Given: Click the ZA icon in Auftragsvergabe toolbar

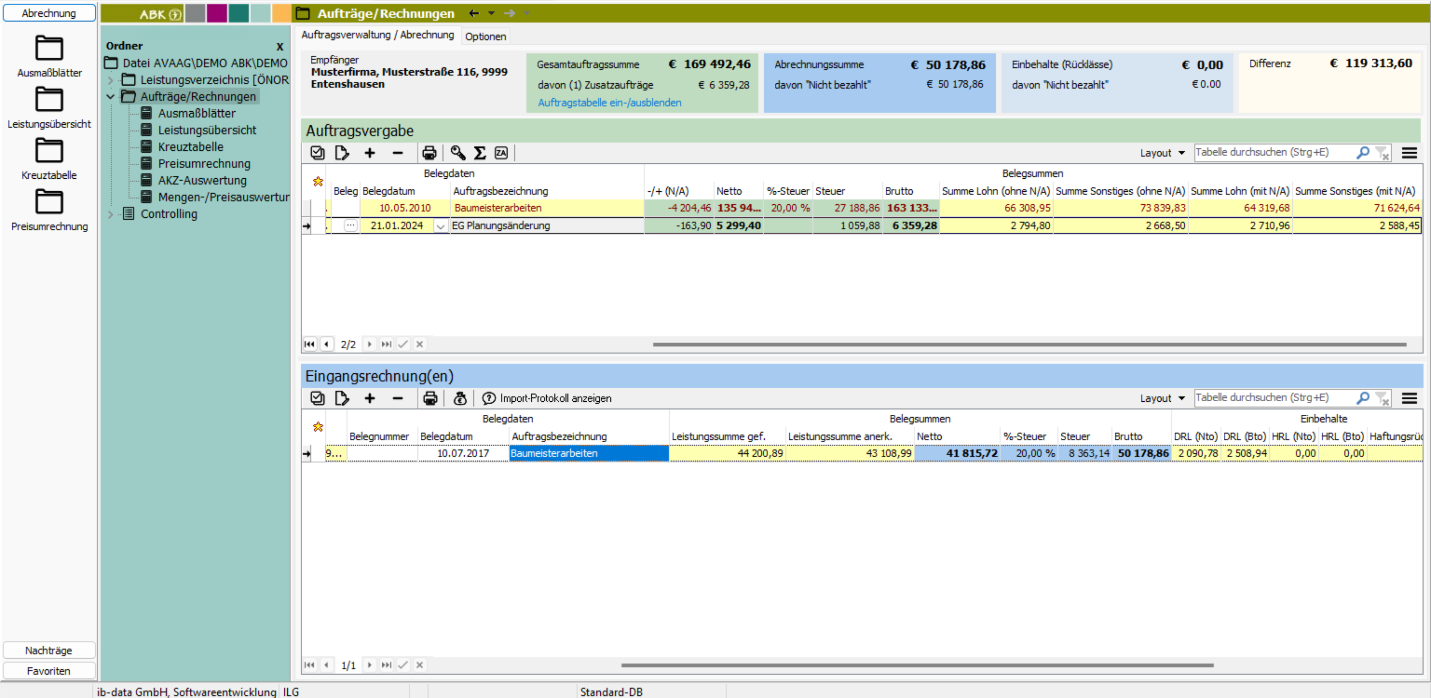Looking at the screenshot, I should pyautogui.click(x=501, y=153).
